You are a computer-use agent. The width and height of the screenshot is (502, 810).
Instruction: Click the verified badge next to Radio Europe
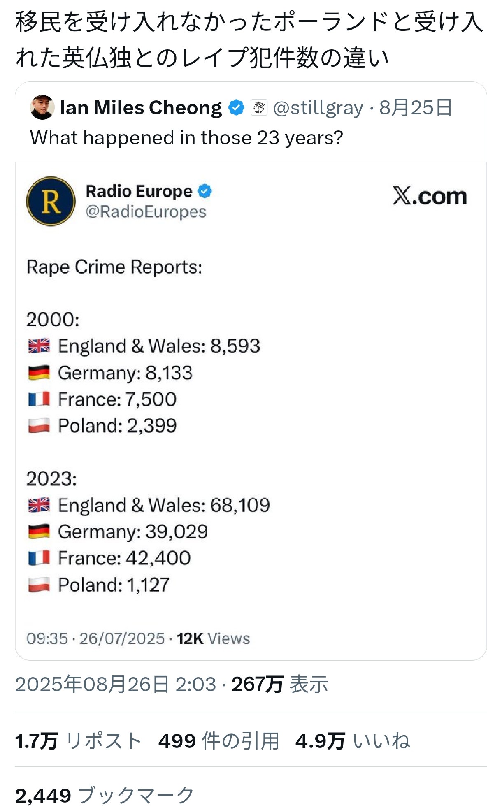coord(205,191)
